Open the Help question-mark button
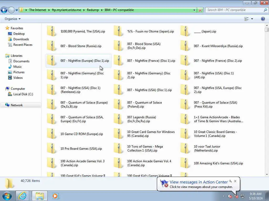 [x=263, y=19]
